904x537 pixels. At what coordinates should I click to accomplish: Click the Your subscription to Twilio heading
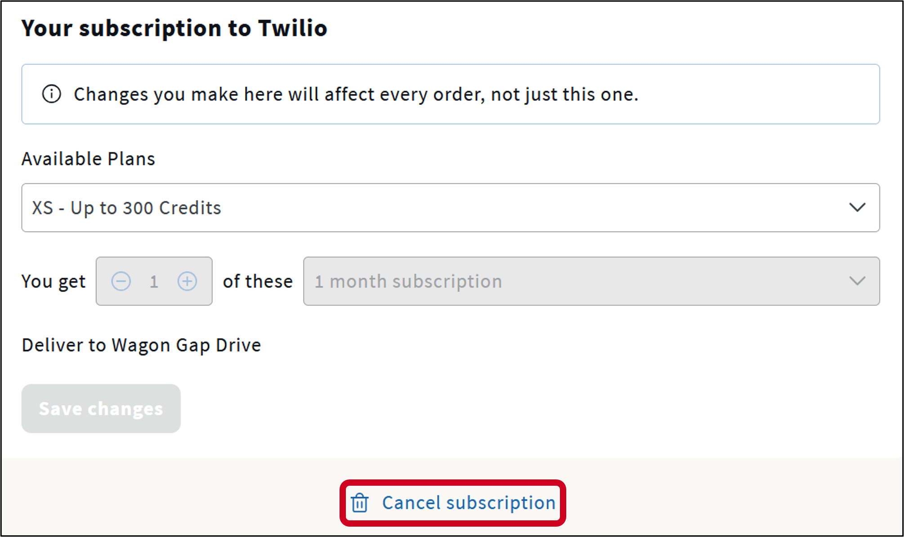coord(174,28)
